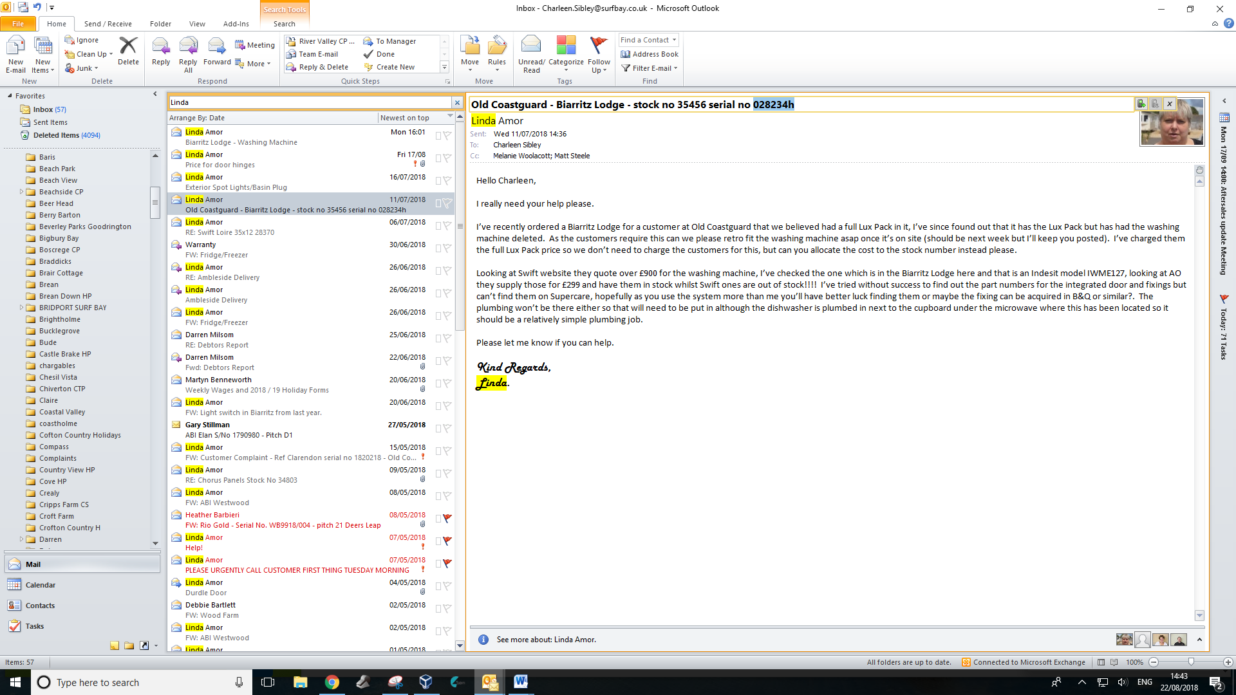Expand the Beachside CP folder
Image resolution: width=1236 pixels, height=695 pixels.
tap(21, 192)
